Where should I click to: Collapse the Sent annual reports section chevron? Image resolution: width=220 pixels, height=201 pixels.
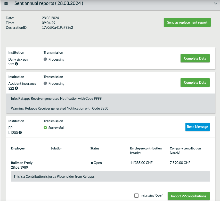216,3
